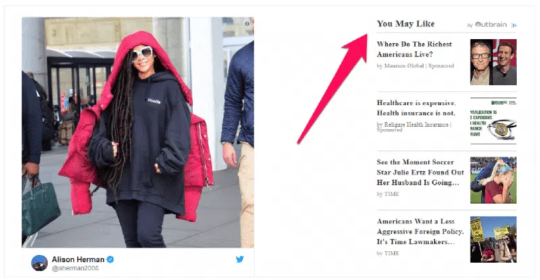Open the Alison Herman profile name
Viewport: 540px width, 280px height.
click(78, 259)
